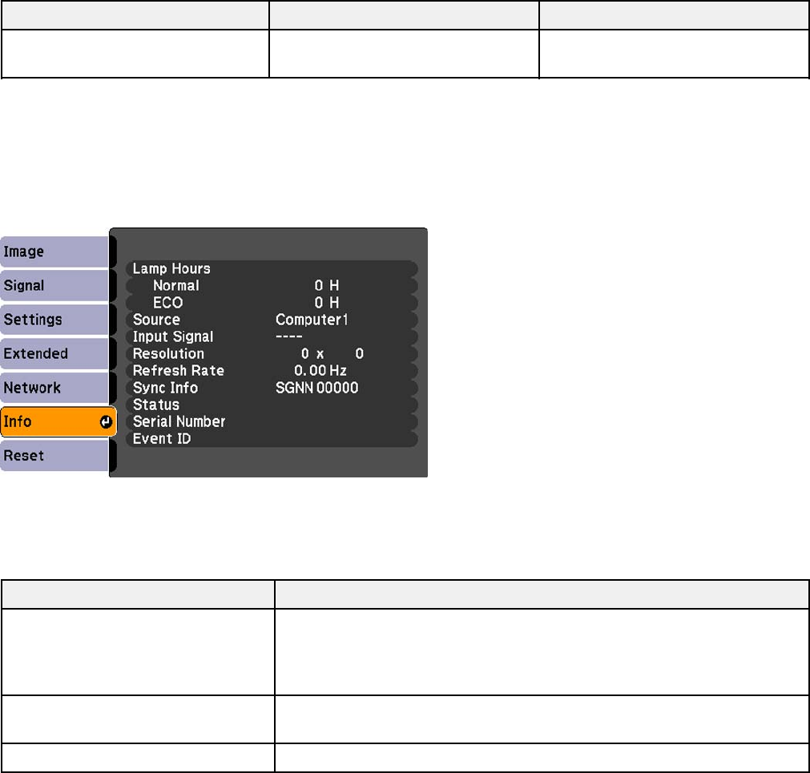810x773 pixels.
Task: Select the highlighted Info tab
Action: [x=58, y=422]
